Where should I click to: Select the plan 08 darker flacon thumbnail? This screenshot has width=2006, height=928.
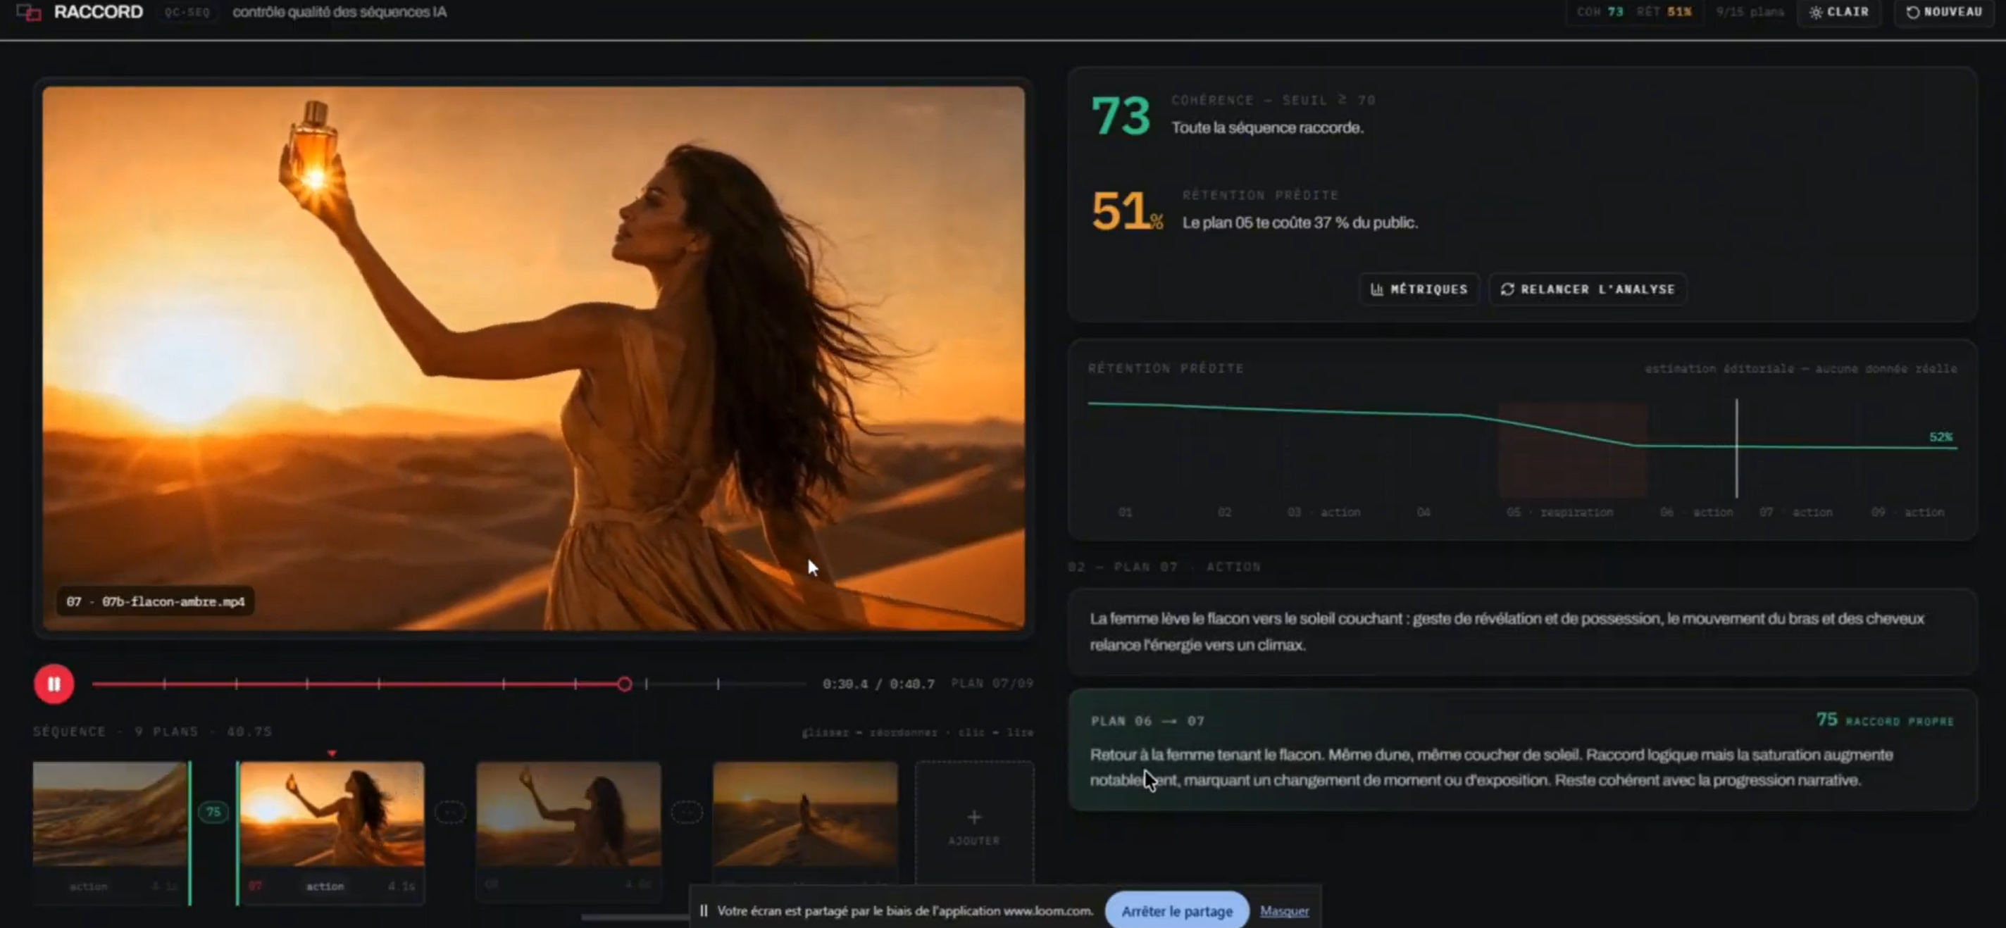pos(568,813)
